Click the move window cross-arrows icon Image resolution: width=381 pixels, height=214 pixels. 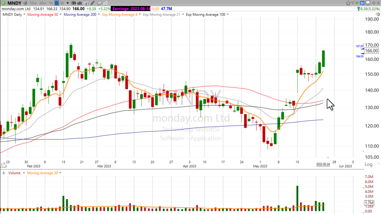[374, 3]
